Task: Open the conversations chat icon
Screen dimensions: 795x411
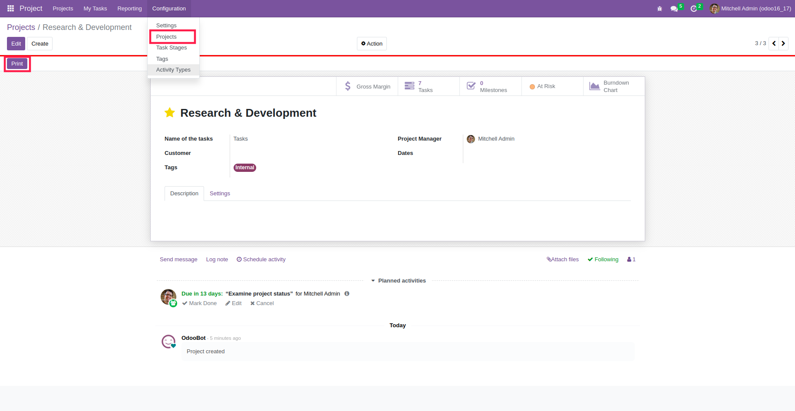Action: [x=674, y=9]
